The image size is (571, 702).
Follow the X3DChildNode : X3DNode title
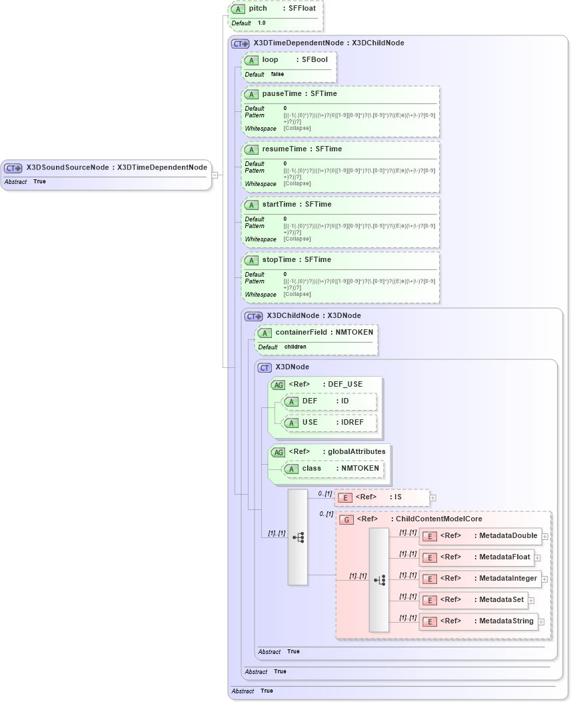314,315
